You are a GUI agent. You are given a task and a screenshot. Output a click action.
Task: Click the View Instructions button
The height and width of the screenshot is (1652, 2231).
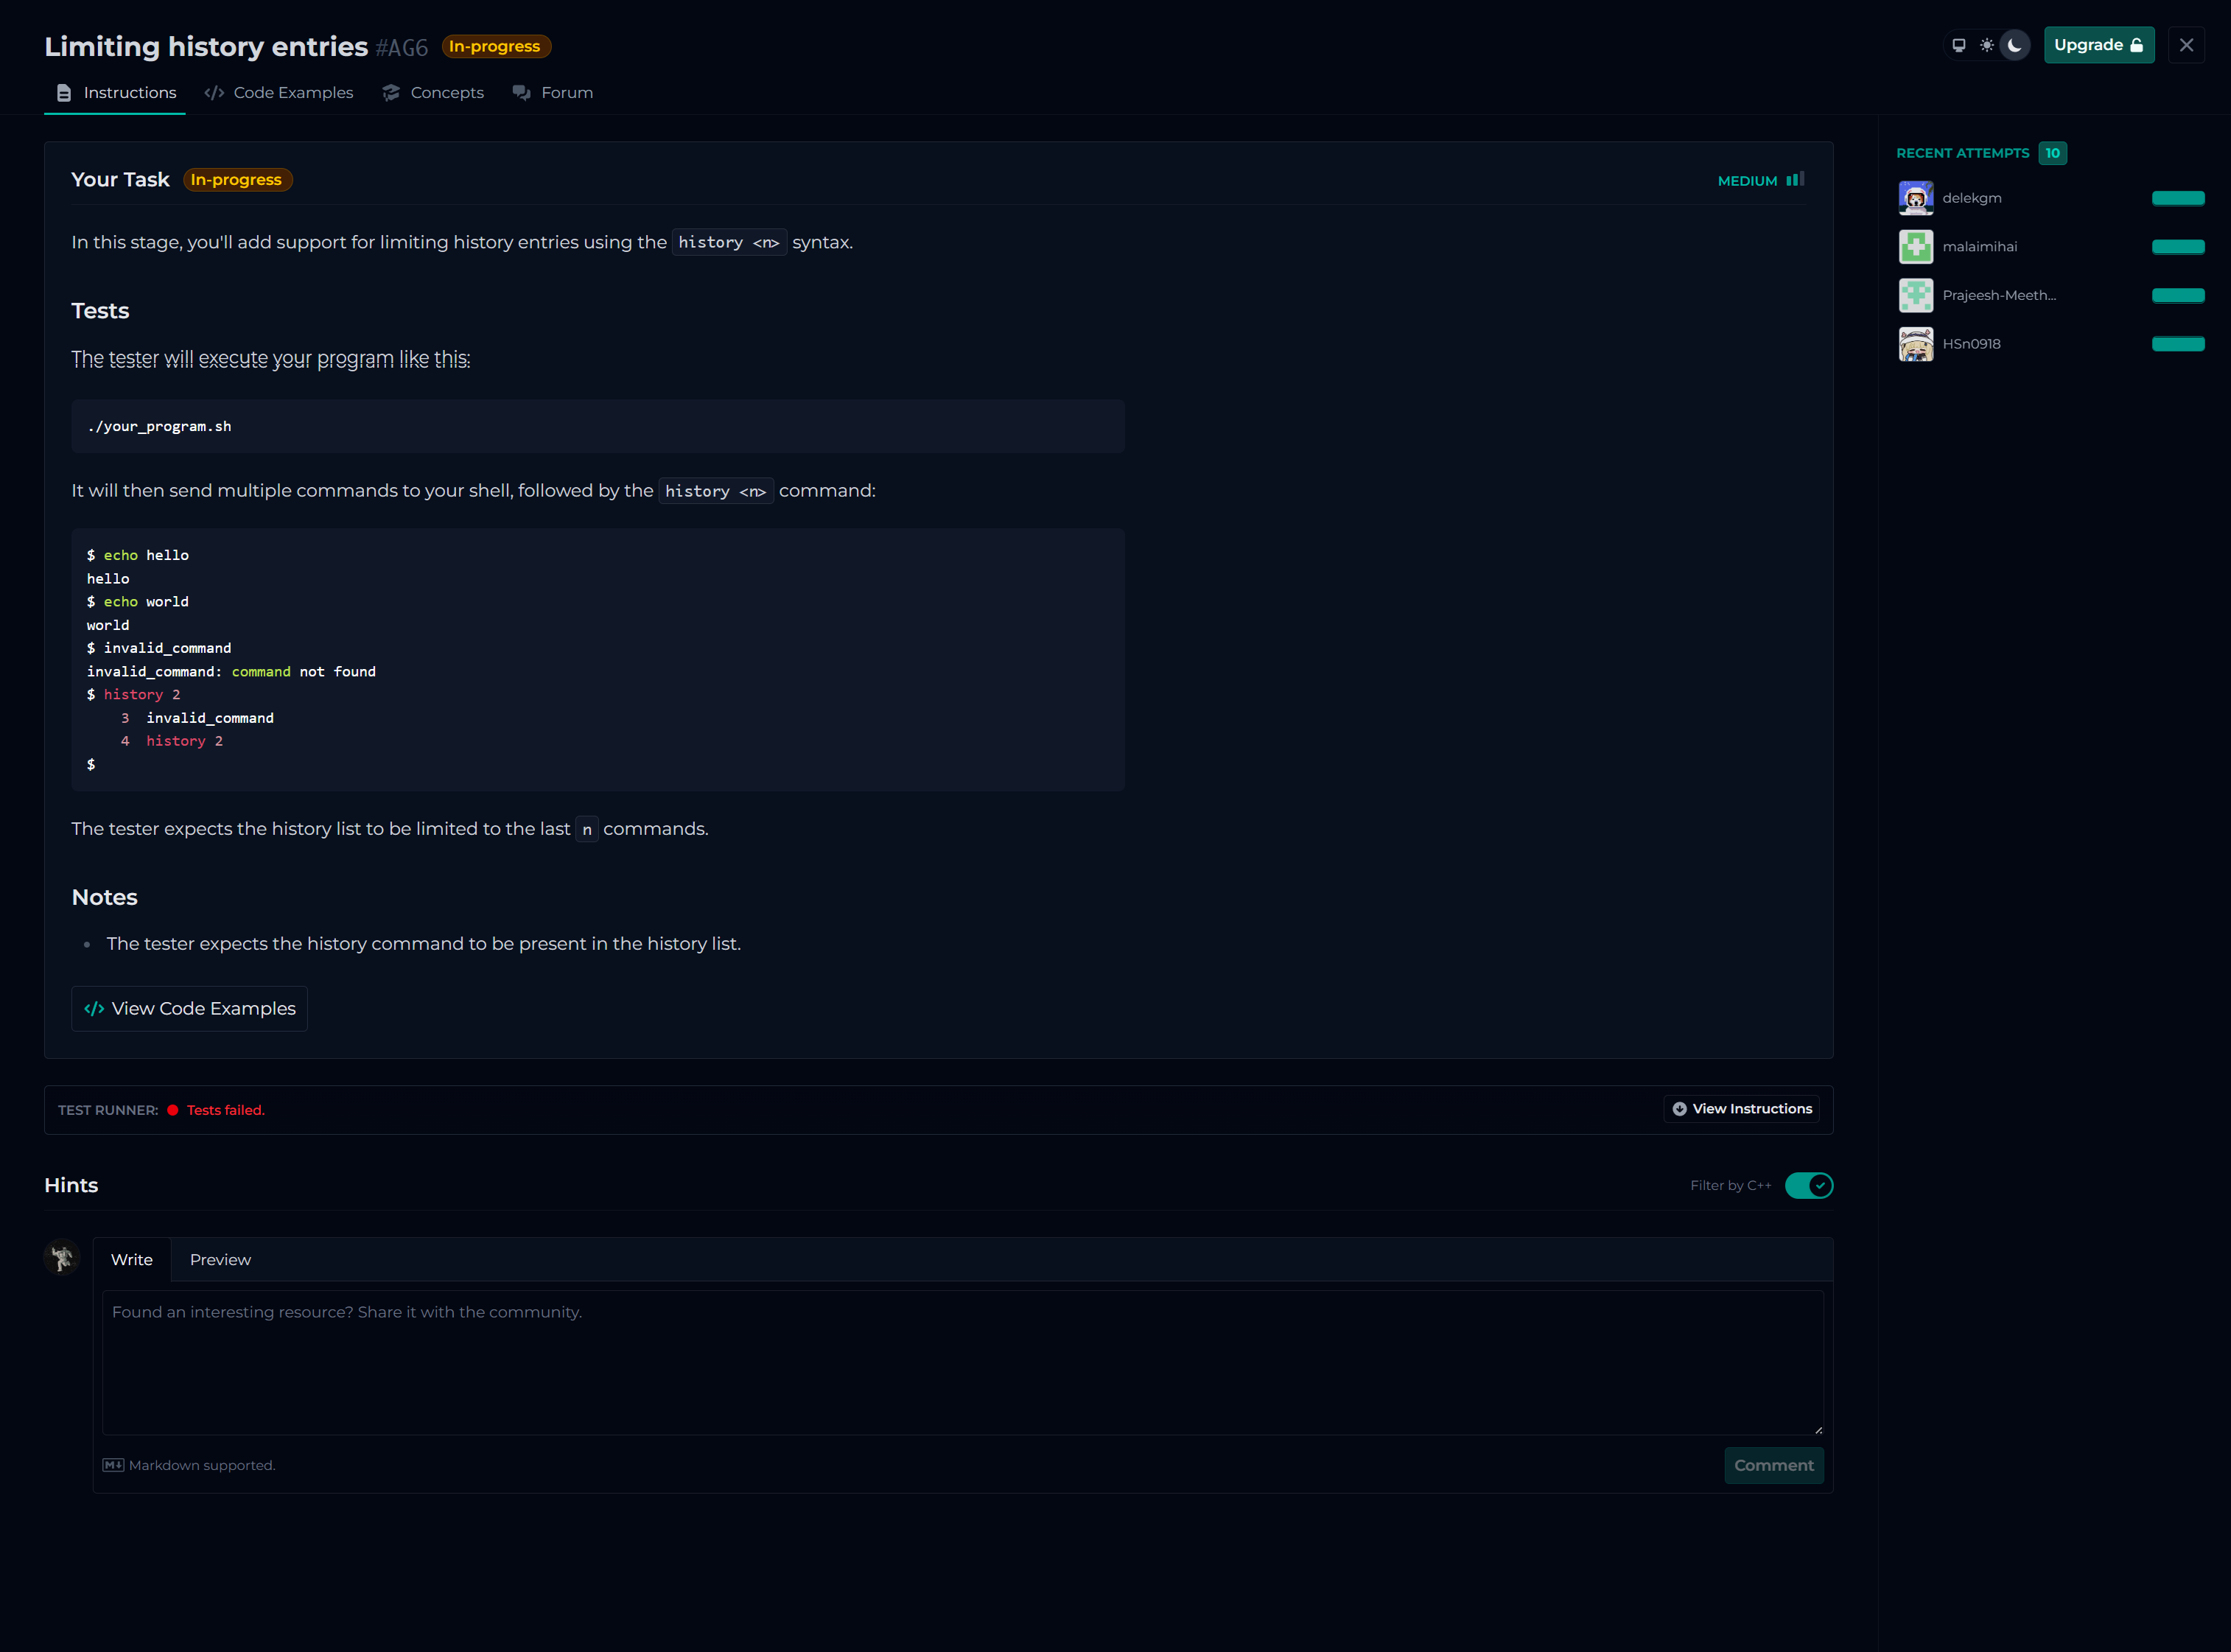click(x=1741, y=1109)
